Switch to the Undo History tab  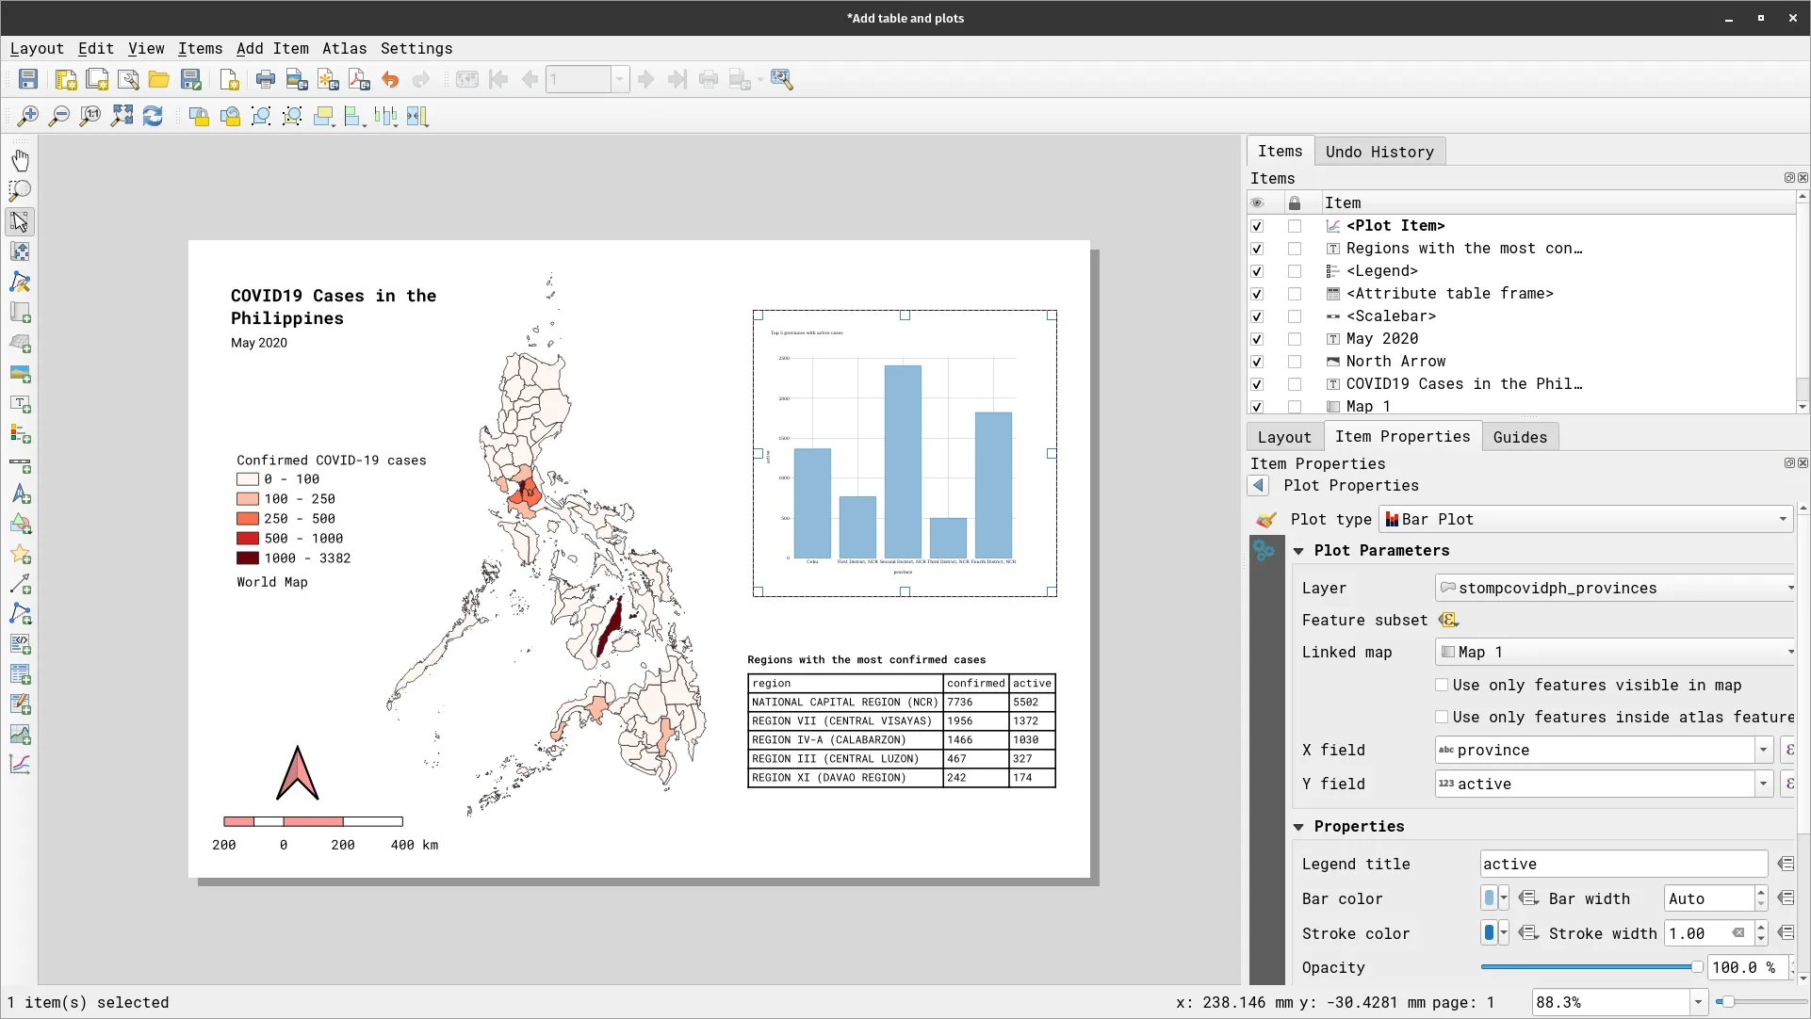1379,152
